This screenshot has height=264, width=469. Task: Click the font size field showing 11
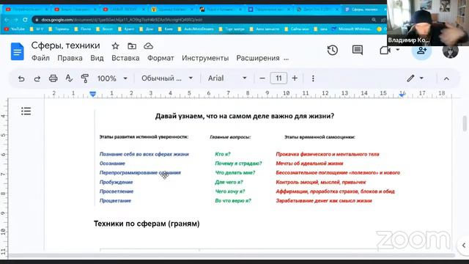click(x=278, y=78)
